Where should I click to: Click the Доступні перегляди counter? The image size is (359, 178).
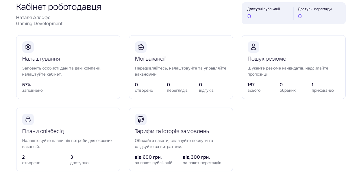314,13
